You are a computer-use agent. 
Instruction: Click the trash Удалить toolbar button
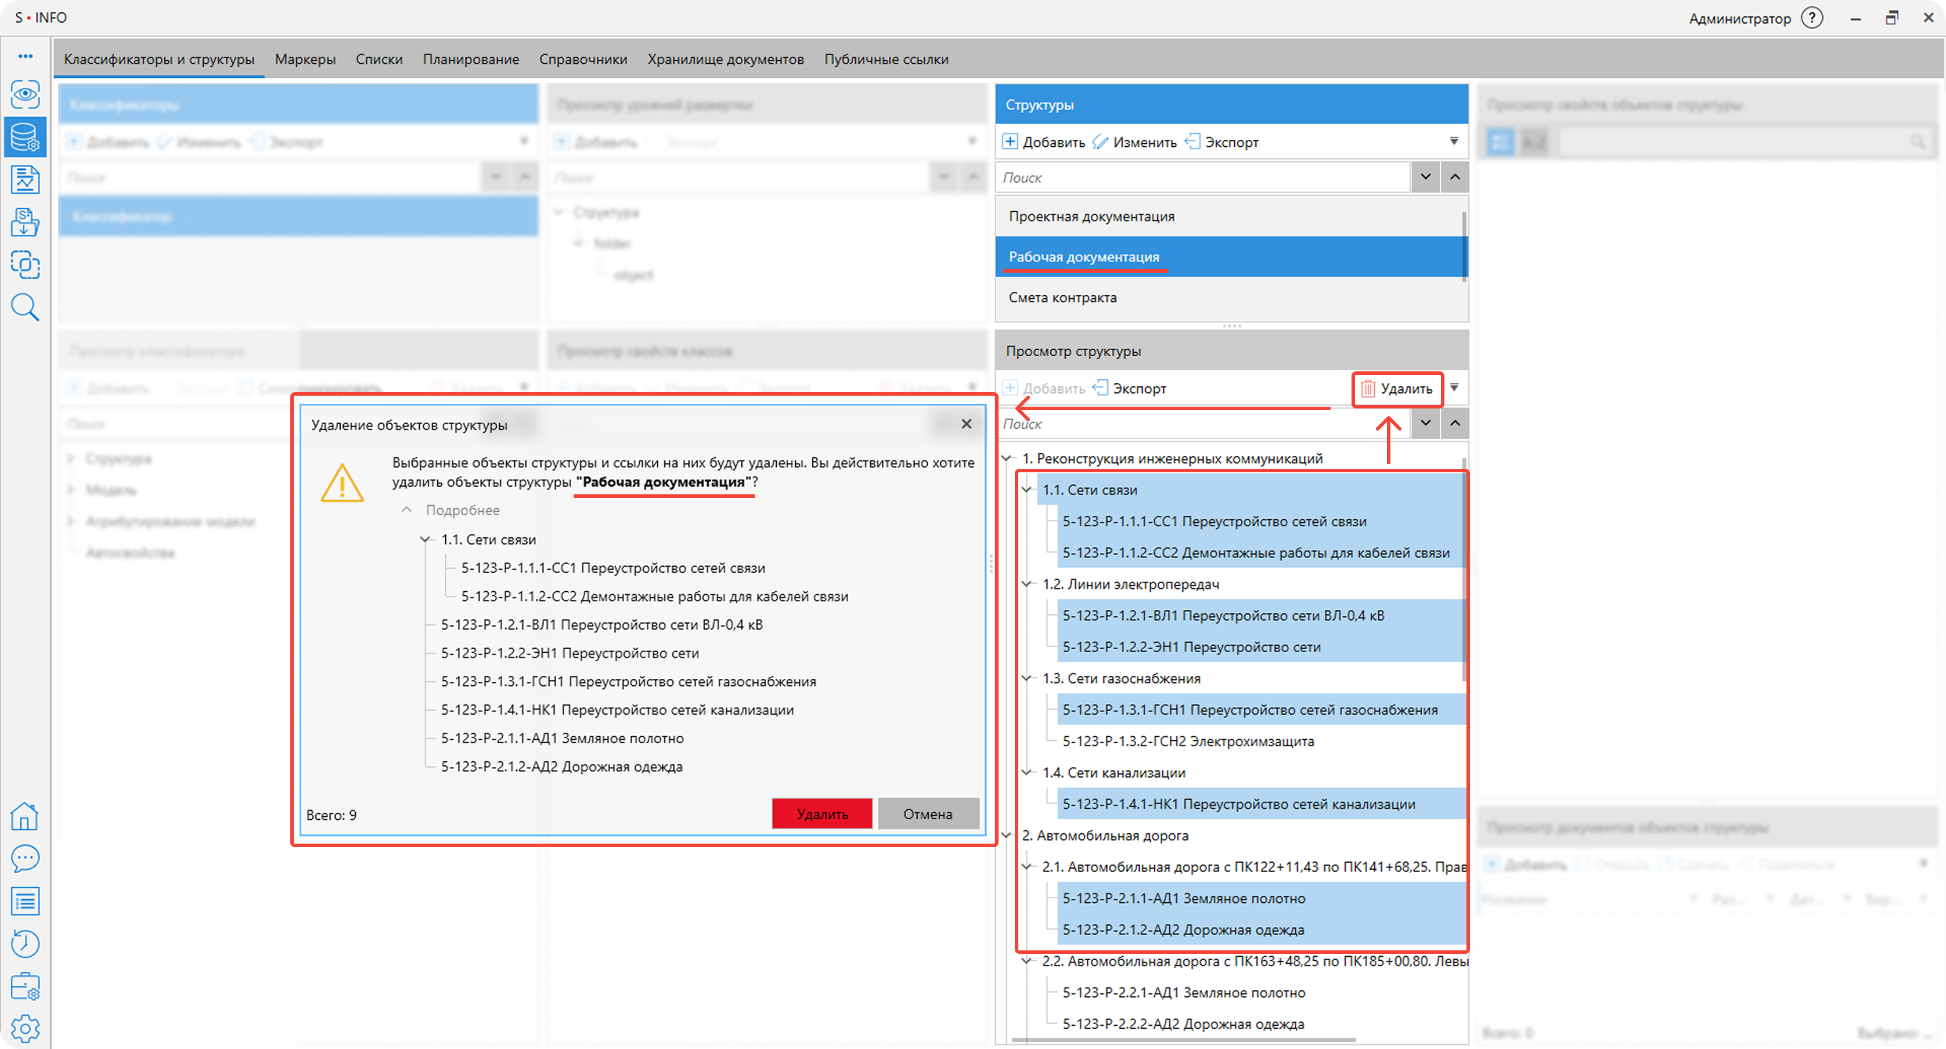click(1397, 389)
